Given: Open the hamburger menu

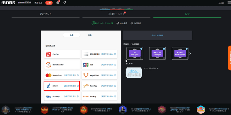Looking at the screenshot, I should pos(229,3).
